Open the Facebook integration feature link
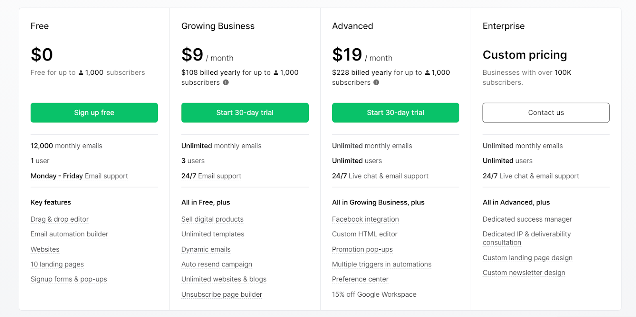Viewport: 636px width, 317px height. coord(365,219)
